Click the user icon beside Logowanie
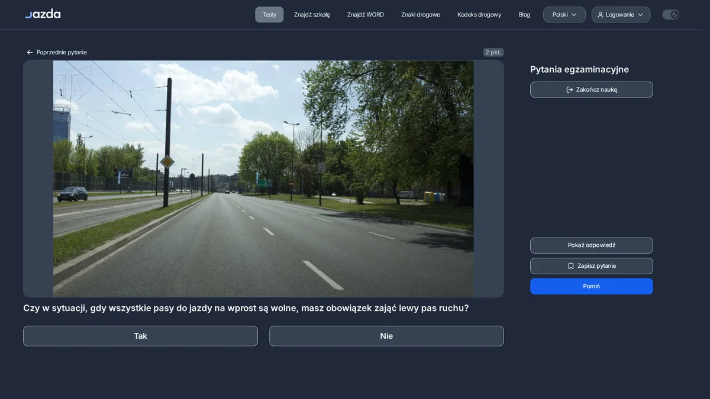The image size is (710, 399). point(601,15)
